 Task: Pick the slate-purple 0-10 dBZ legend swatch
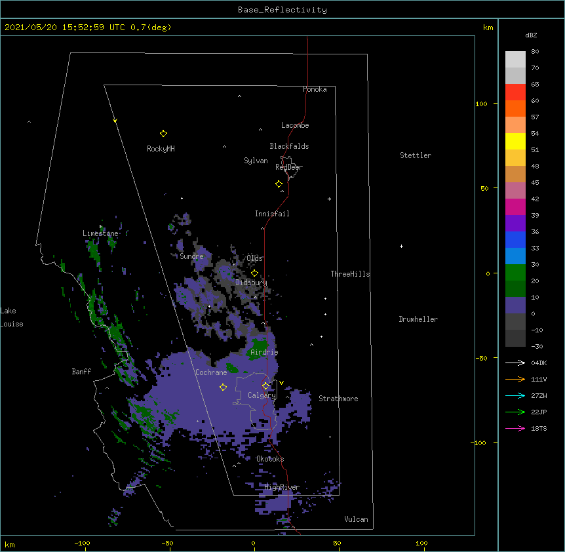coord(515,306)
